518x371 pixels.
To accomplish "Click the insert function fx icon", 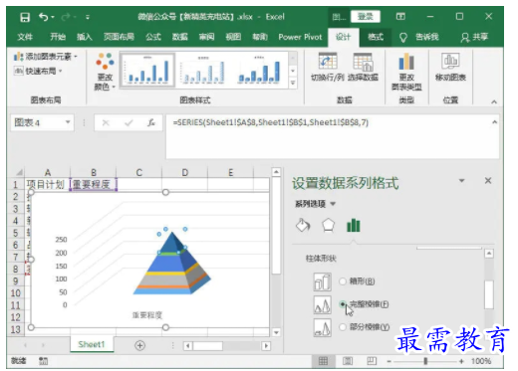I will [151, 123].
